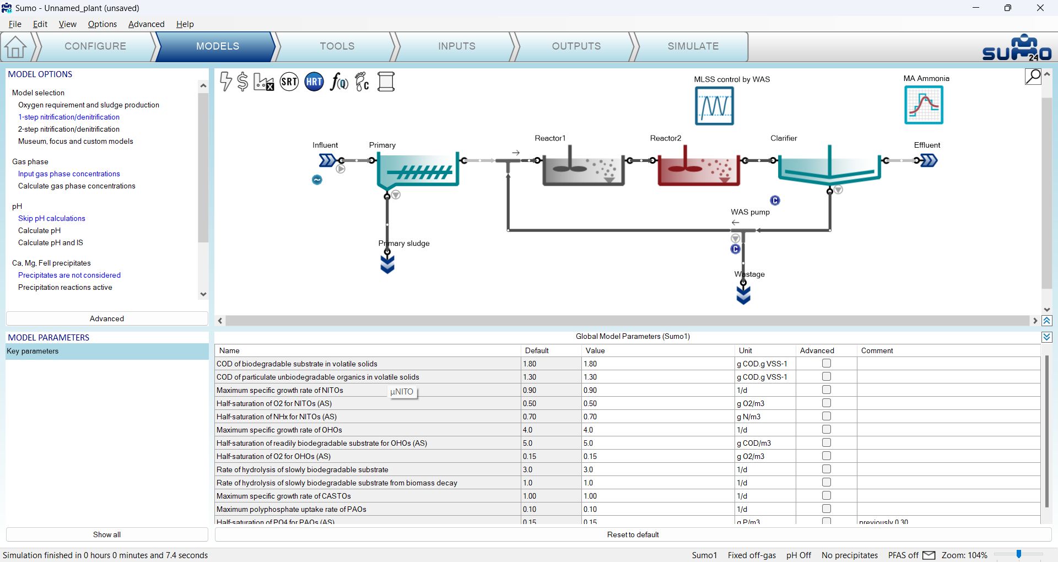Click the tank volume toolbar icon
Viewport: 1058px width, 562px height.
[386, 82]
